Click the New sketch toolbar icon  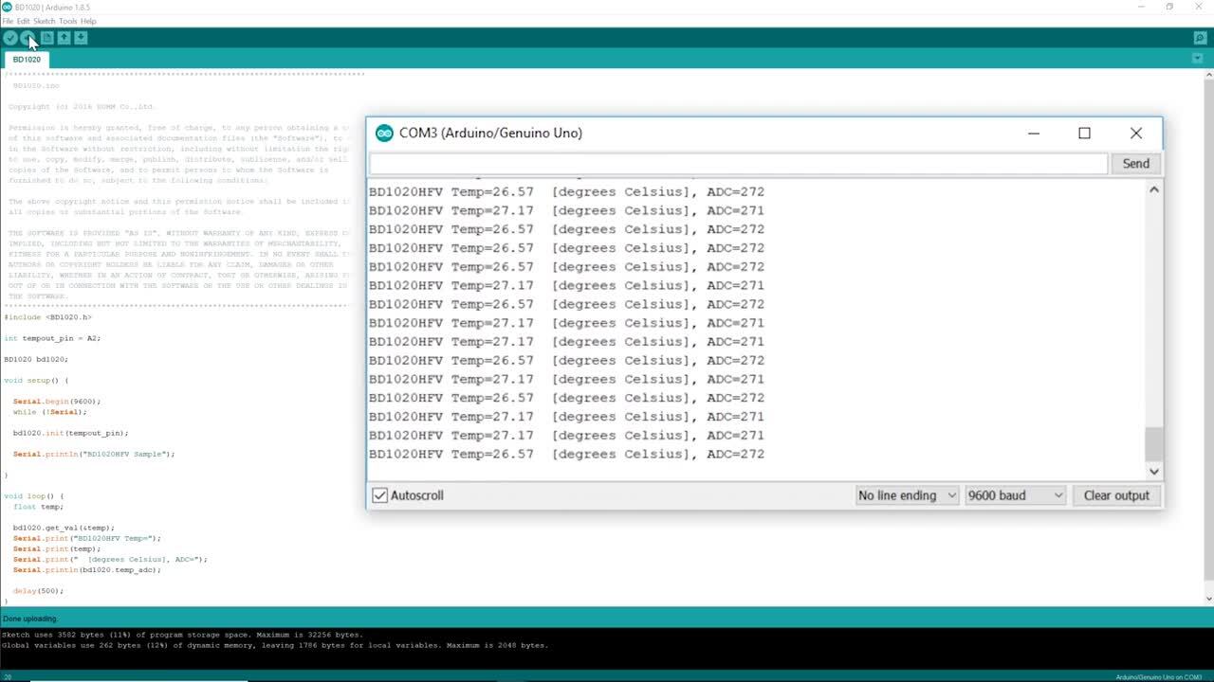pyautogui.click(x=46, y=38)
